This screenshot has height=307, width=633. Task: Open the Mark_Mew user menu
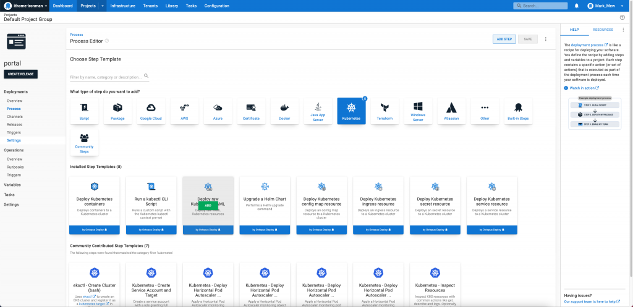(607, 6)
